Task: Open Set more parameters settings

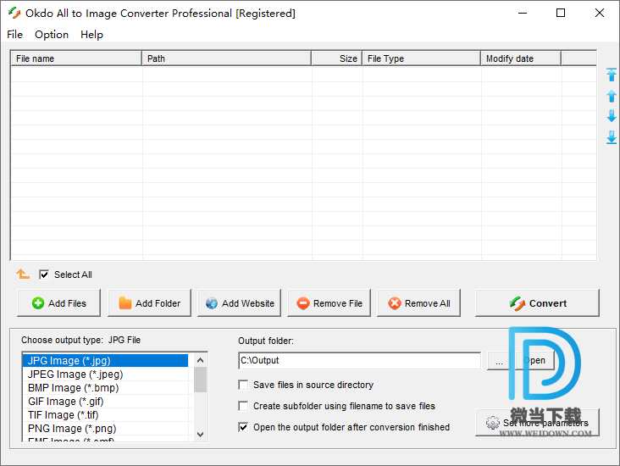Action: coord(537,423)
